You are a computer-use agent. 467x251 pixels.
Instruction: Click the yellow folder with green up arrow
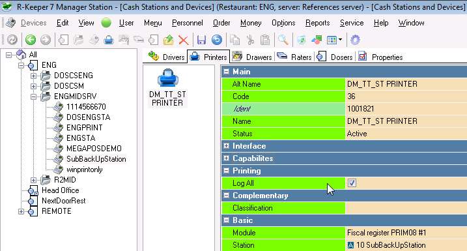click(x=169, y=40)
